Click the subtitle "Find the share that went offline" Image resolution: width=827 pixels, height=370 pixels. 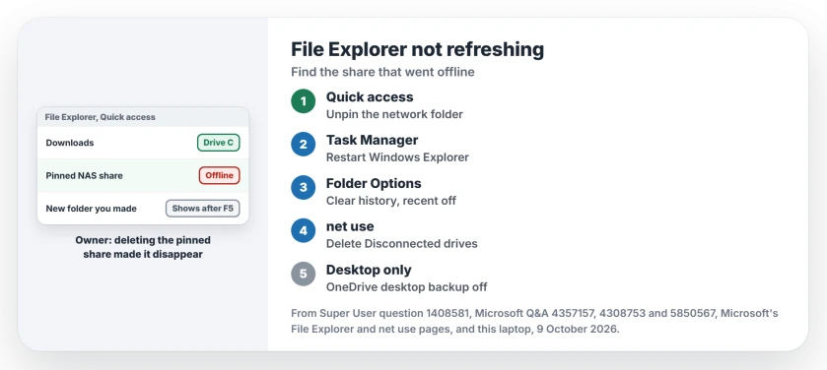click(x=382, y=72)
